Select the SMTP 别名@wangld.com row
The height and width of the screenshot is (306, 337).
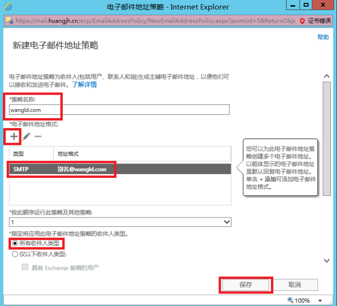(120, 169)
